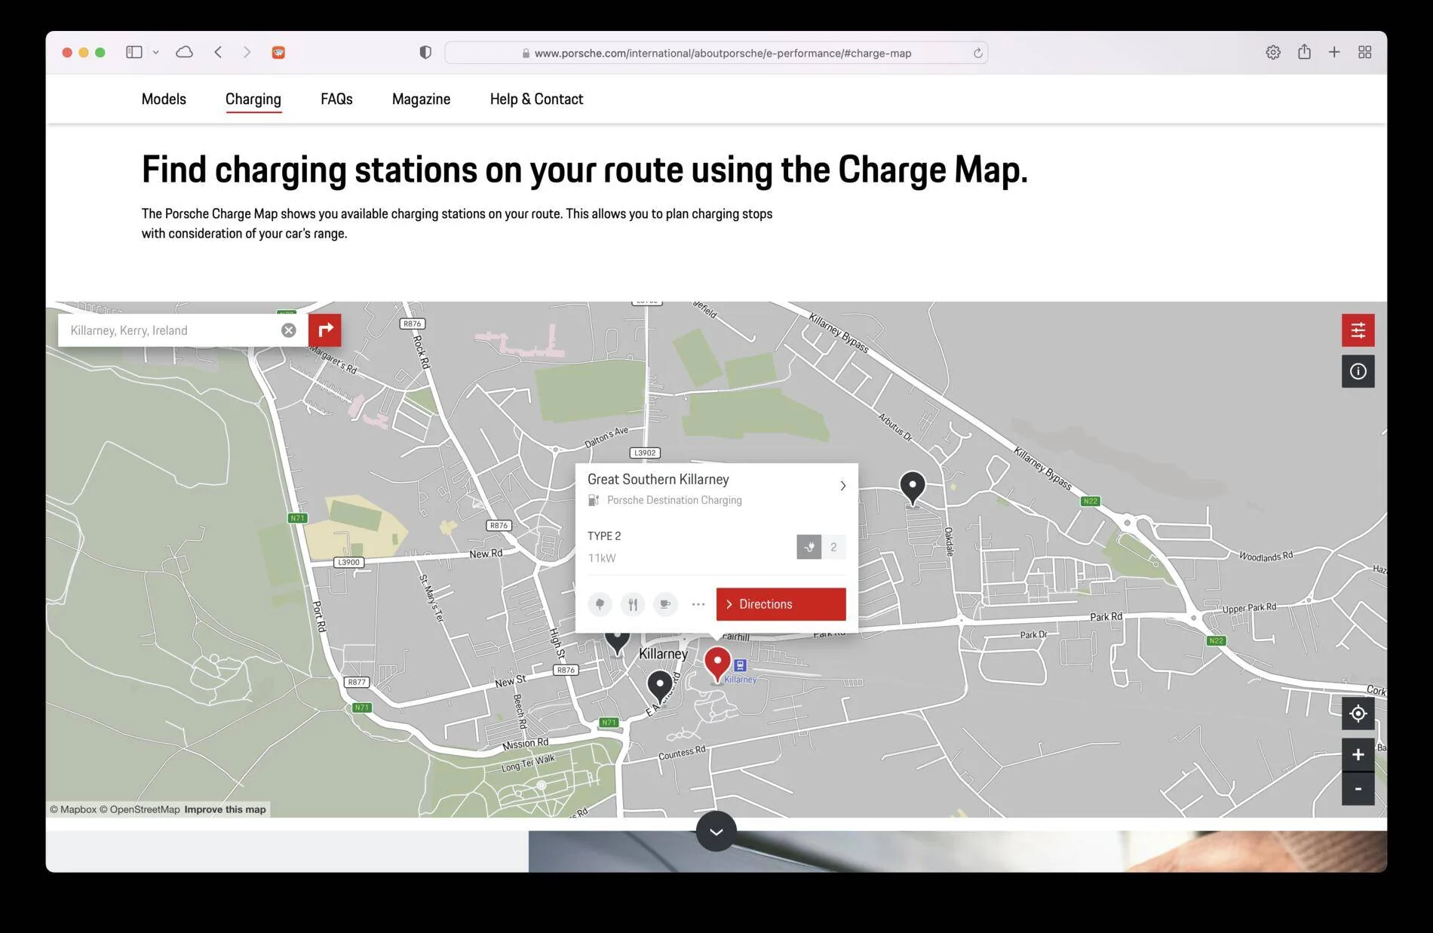Click the Porsche Destination Charging label
The width and height of the screenshot is (1433, 933).
tap(674, 500)
